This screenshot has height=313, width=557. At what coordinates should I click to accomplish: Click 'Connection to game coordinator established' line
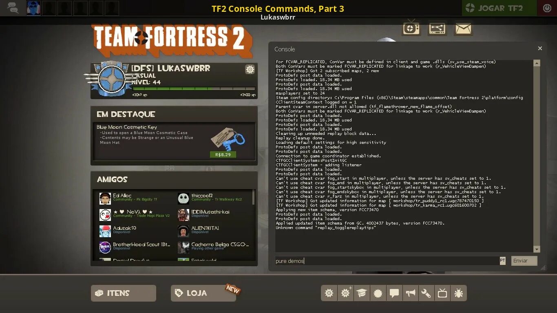[x=328, y=156]
